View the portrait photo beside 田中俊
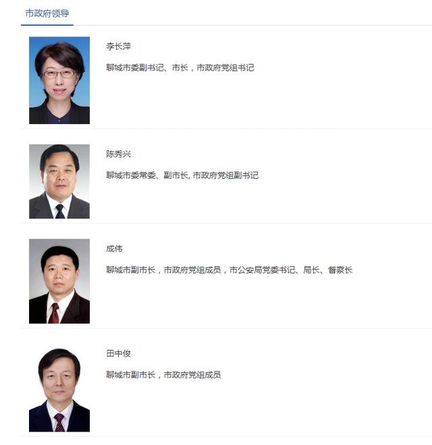Screen dimensions: 432x445 coord(59,390)
